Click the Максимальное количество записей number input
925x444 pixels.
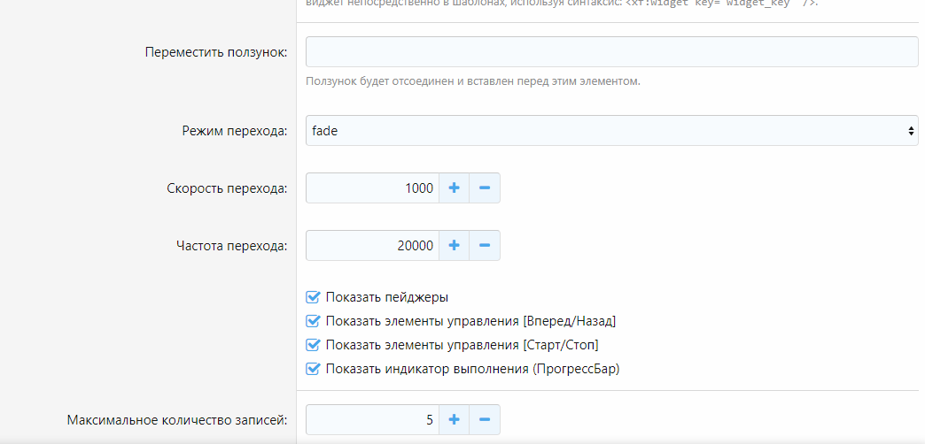click(372, 420)
